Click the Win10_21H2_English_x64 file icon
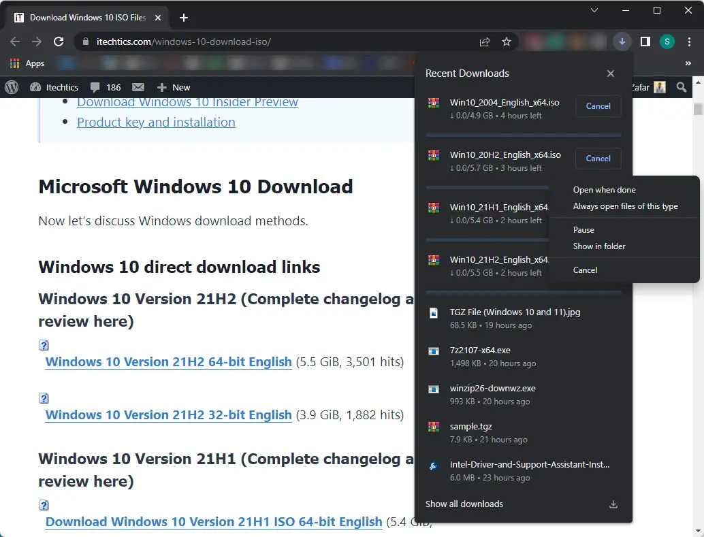The width and height of the screenshot is (704, 537). pyautogui.click(x=434, y=261)
